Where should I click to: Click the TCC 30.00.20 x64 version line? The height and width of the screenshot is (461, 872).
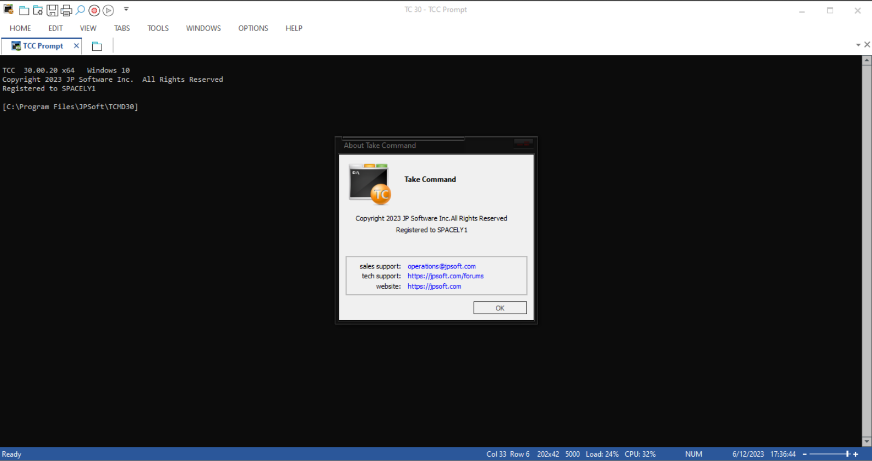(x=66, y=70)
